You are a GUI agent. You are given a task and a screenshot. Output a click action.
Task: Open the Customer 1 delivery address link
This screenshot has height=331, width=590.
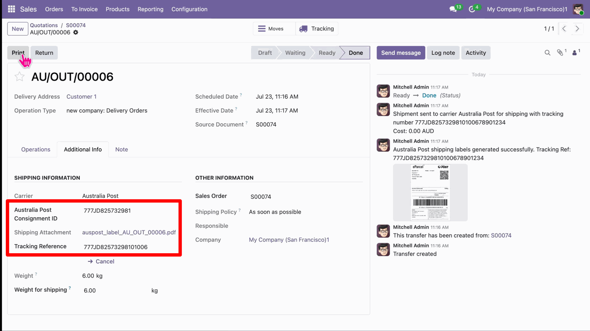81,97
